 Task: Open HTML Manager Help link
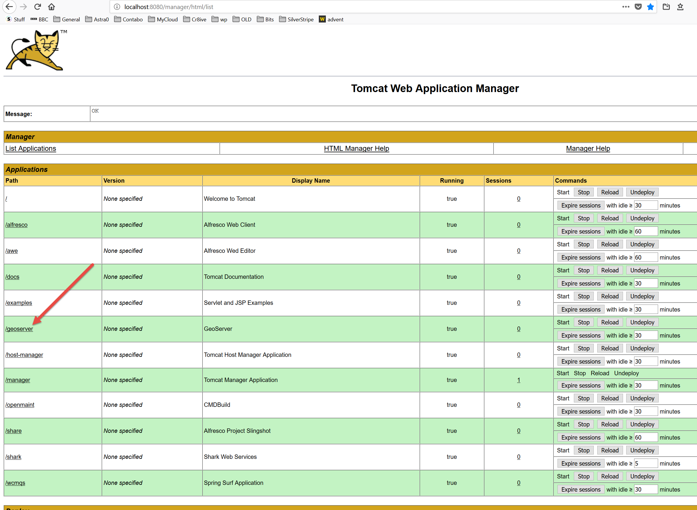click(356, 148)
